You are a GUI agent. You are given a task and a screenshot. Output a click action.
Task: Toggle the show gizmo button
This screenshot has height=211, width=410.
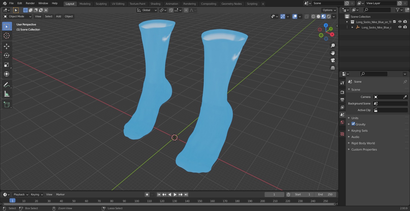(x=283, y=16)
